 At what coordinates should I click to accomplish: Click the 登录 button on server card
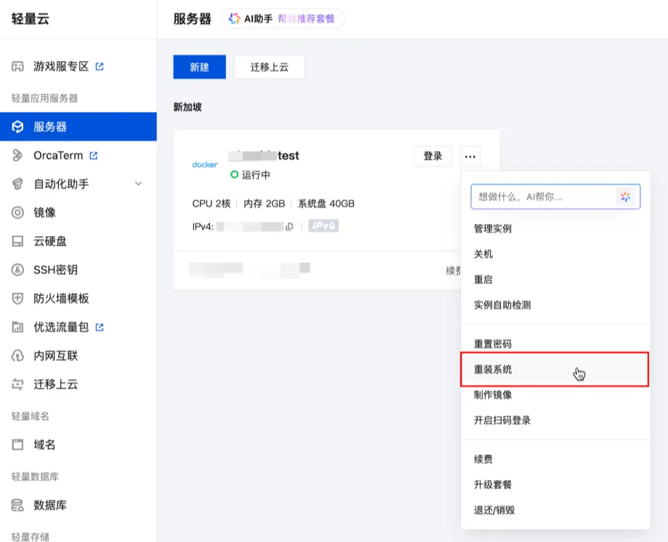coord(432,156)
